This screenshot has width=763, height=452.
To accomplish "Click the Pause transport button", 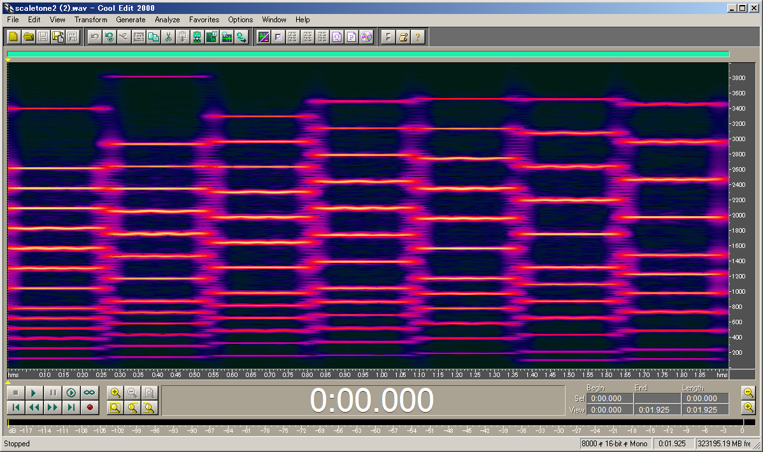I will [x=53, y=393].
